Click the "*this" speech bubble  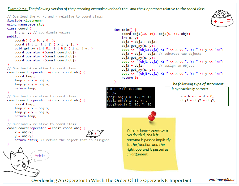40,156
